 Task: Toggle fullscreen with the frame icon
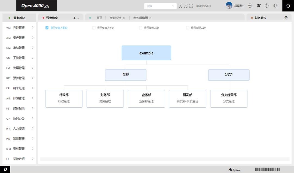(191, 6)
